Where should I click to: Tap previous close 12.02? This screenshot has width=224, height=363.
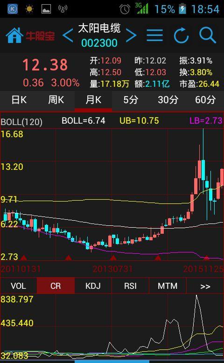pyautogui.click(x=156, y=61)
